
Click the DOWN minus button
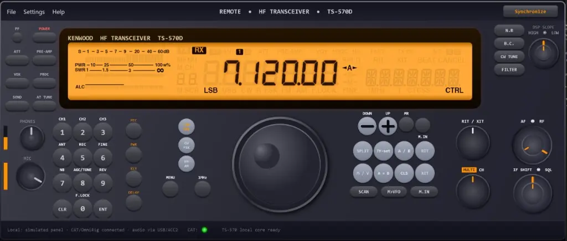(x=367, y=126)
